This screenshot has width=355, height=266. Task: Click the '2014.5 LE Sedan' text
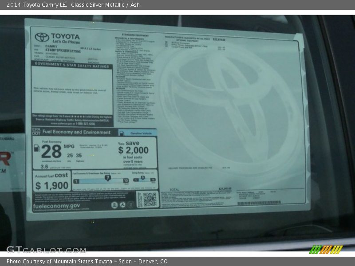[91, 49]
